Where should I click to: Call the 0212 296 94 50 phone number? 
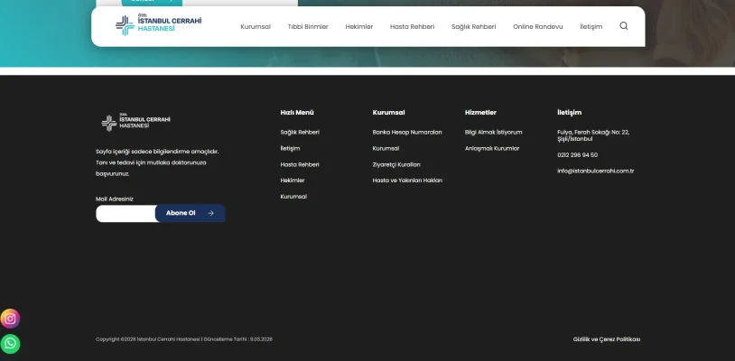click(577, 154)
